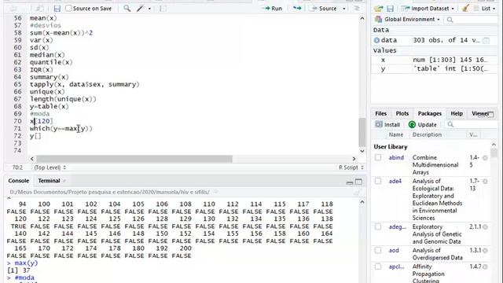Viewport: 503px width, 283px height.
Task: Sort packages by Name column header
Action: coord(396,134)
